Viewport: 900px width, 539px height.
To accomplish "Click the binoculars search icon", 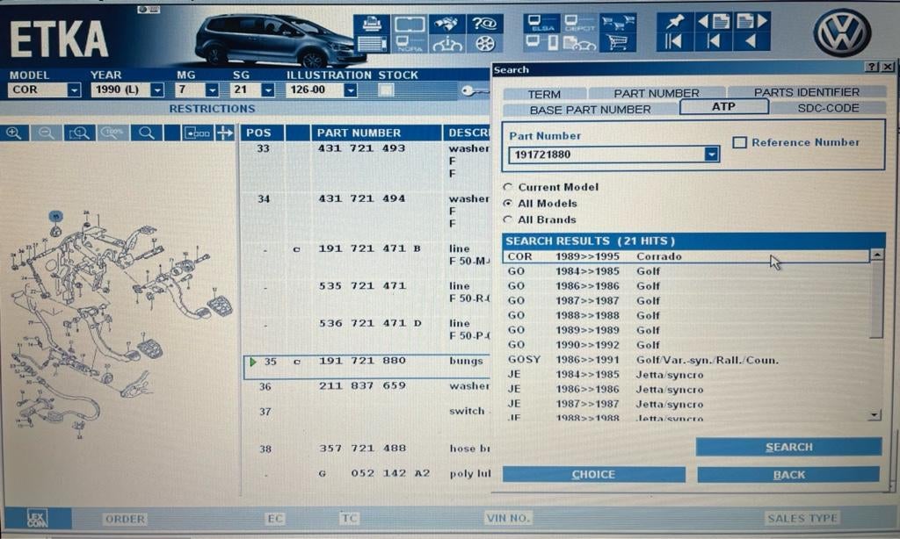I will (x=446, y=22).
